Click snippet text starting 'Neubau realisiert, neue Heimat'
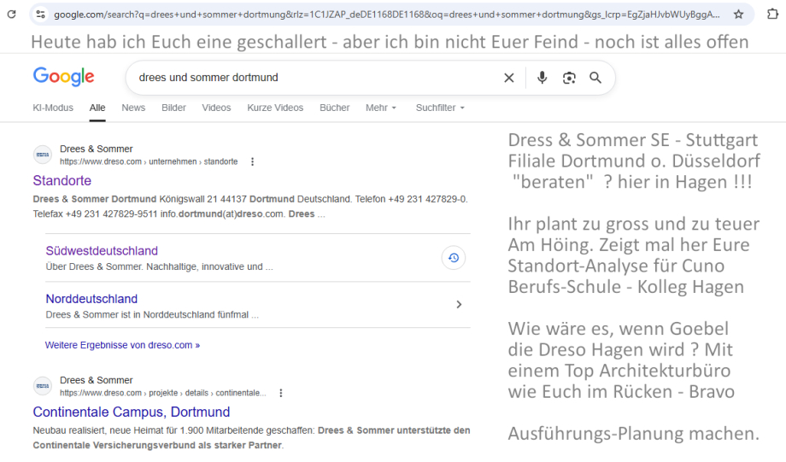 [x=252, y=438]
